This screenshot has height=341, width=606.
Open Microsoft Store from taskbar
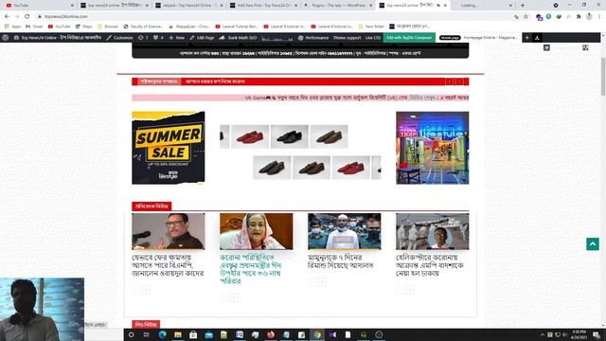(193, 334)
